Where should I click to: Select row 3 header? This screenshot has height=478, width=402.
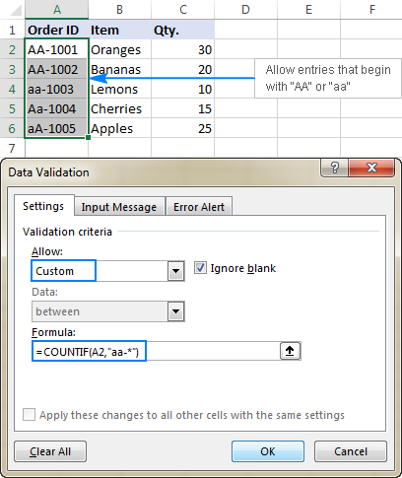coord(12,69)
